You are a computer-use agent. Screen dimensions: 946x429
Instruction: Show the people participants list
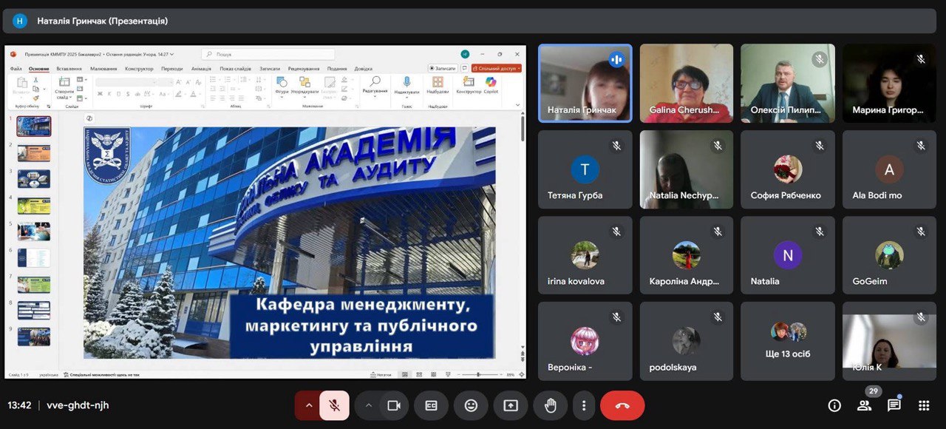[x=864, y=405]
